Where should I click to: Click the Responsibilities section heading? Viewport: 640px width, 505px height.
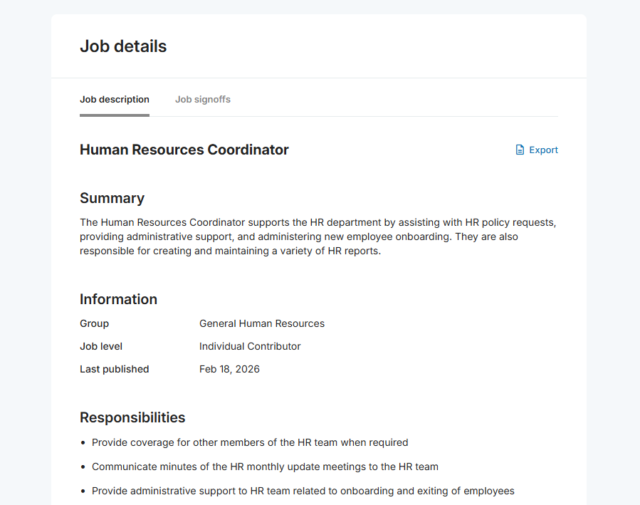pyautogui.click(x=132, y=417)
